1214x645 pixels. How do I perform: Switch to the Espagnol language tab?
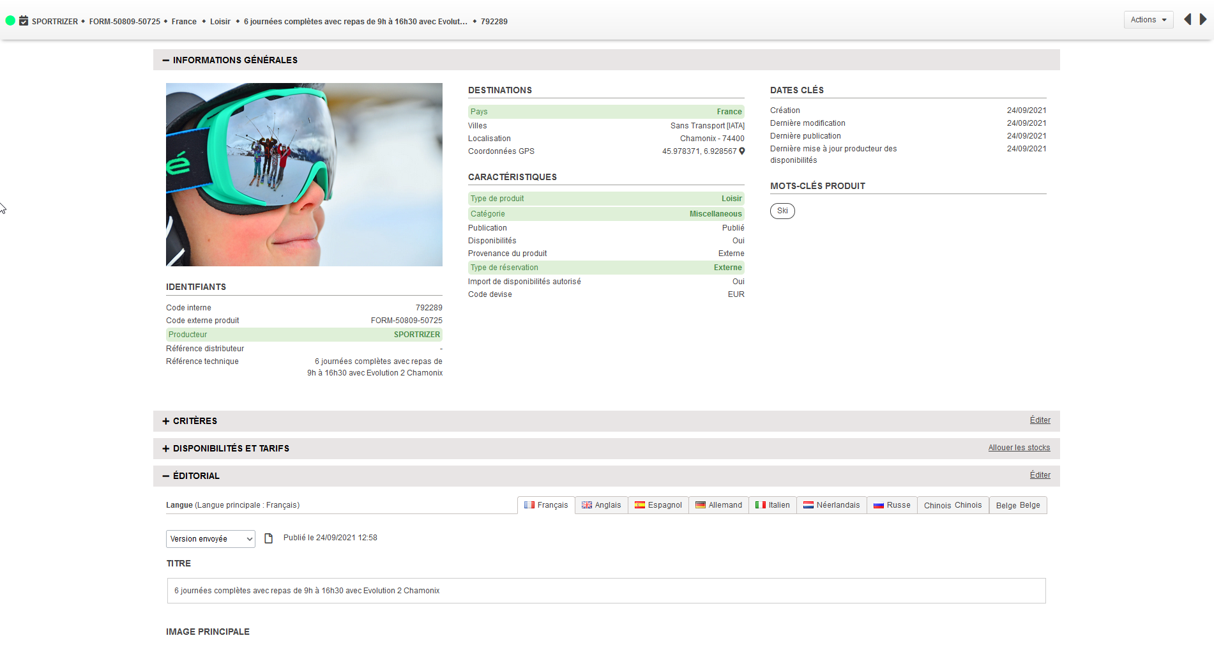[x=658, y=505]
